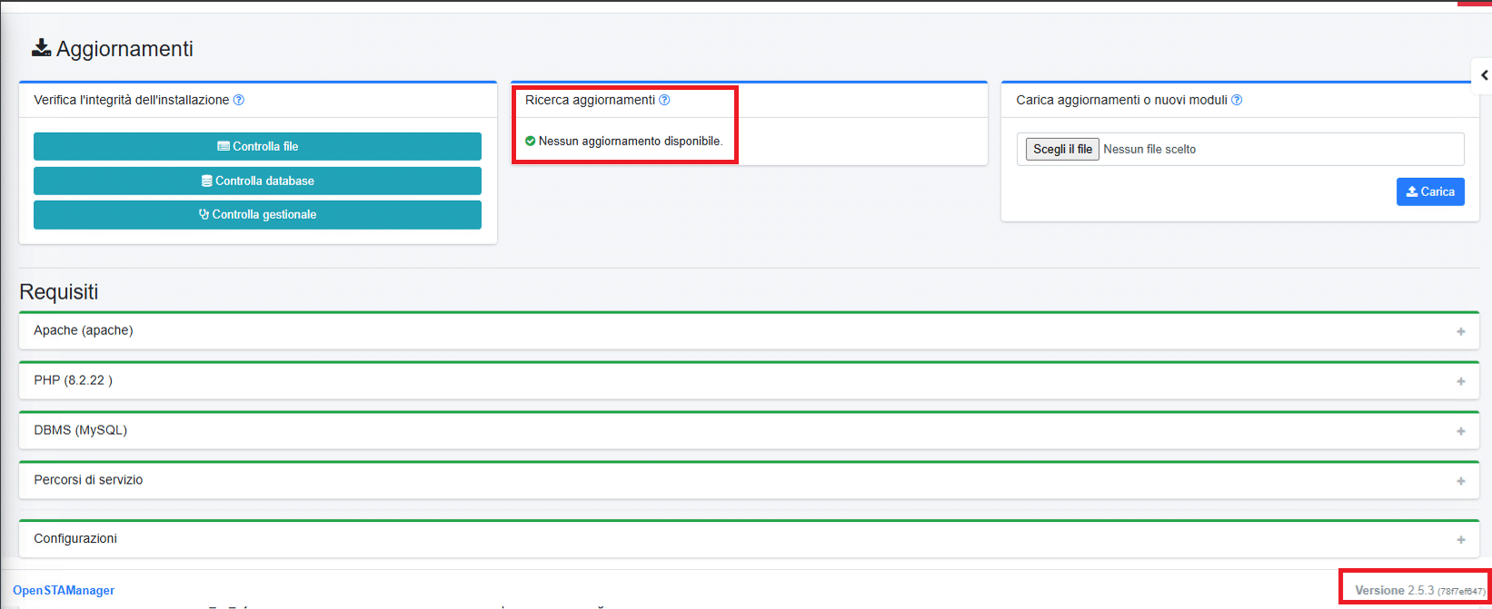This screenshot has height=609, width=1492.
Task: Click the Nessun file scelto file field
Action: pos(1149,149)
